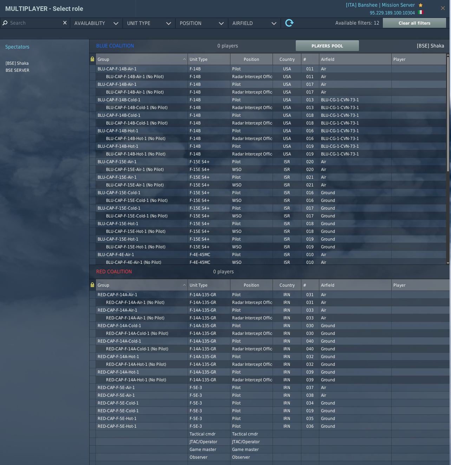Click the Clear all filters button
This screenshot has height=465, width=451.
[x=414, y=23]
